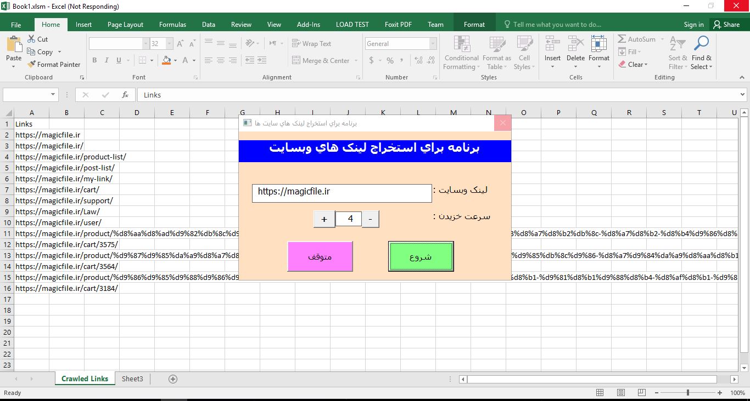This screenshot has height=401, width=750.
Task: Click the AutoSum sigma icon
Action: point(622,39)
